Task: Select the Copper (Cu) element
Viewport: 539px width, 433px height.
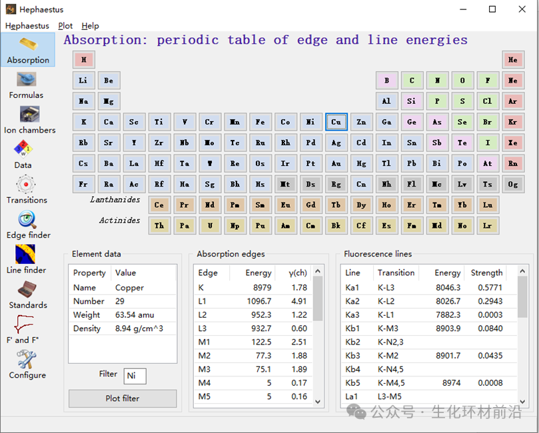Action: tap(336, 122)
